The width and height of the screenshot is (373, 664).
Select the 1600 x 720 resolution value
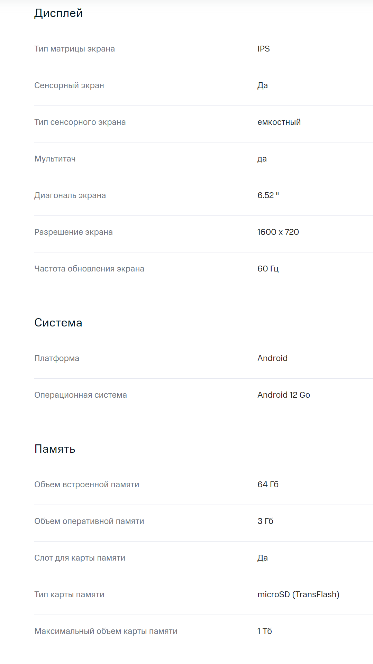[278, 232]
